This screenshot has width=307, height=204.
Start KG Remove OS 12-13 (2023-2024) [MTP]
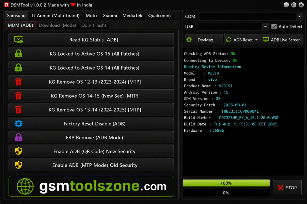point(91,82)
